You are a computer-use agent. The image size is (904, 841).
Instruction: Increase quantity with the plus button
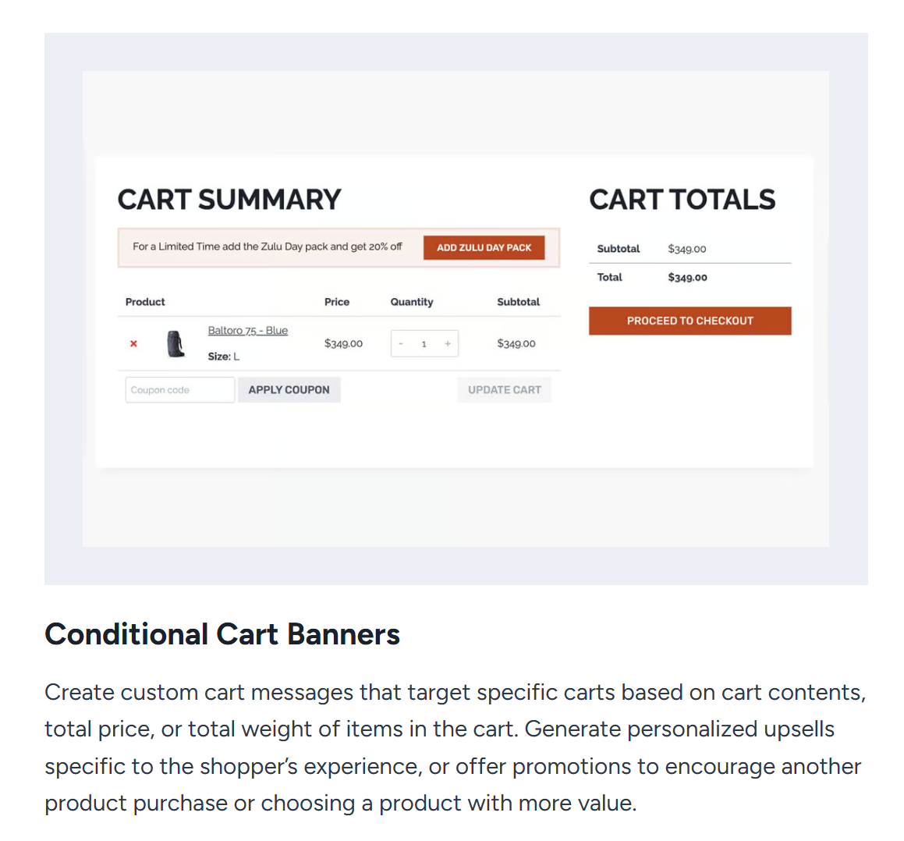pos(448,343)
